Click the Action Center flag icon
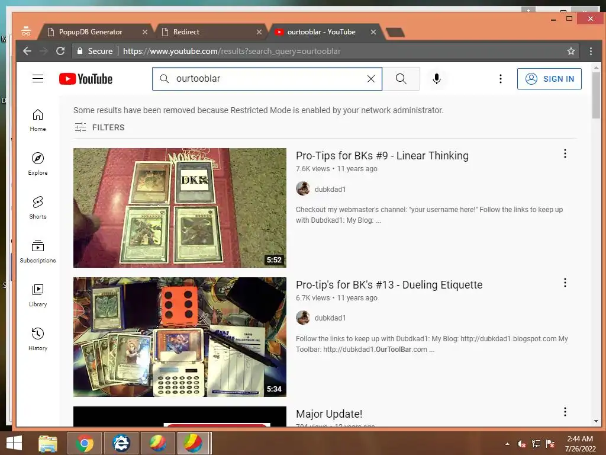606x455 pixels. (x=550, y=444)
